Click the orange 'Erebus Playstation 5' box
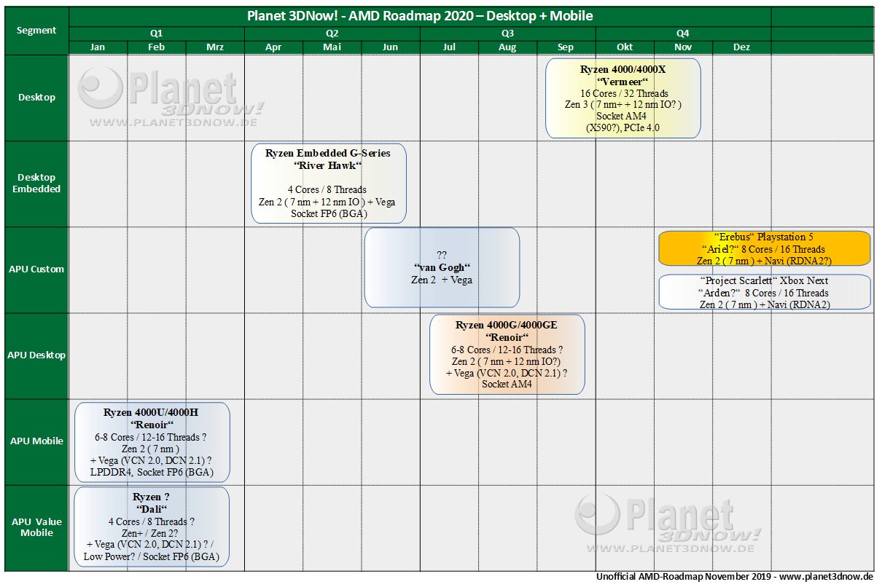Image resolution: width=882 pixels, height=587 pixels. coord(765,248)
